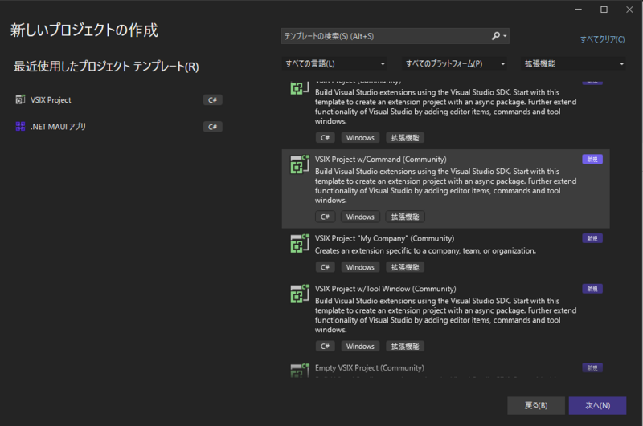Click the C# tag beside recent VSIX Project
The height and width of the screenshot is (426, 643).
point(212,99)
